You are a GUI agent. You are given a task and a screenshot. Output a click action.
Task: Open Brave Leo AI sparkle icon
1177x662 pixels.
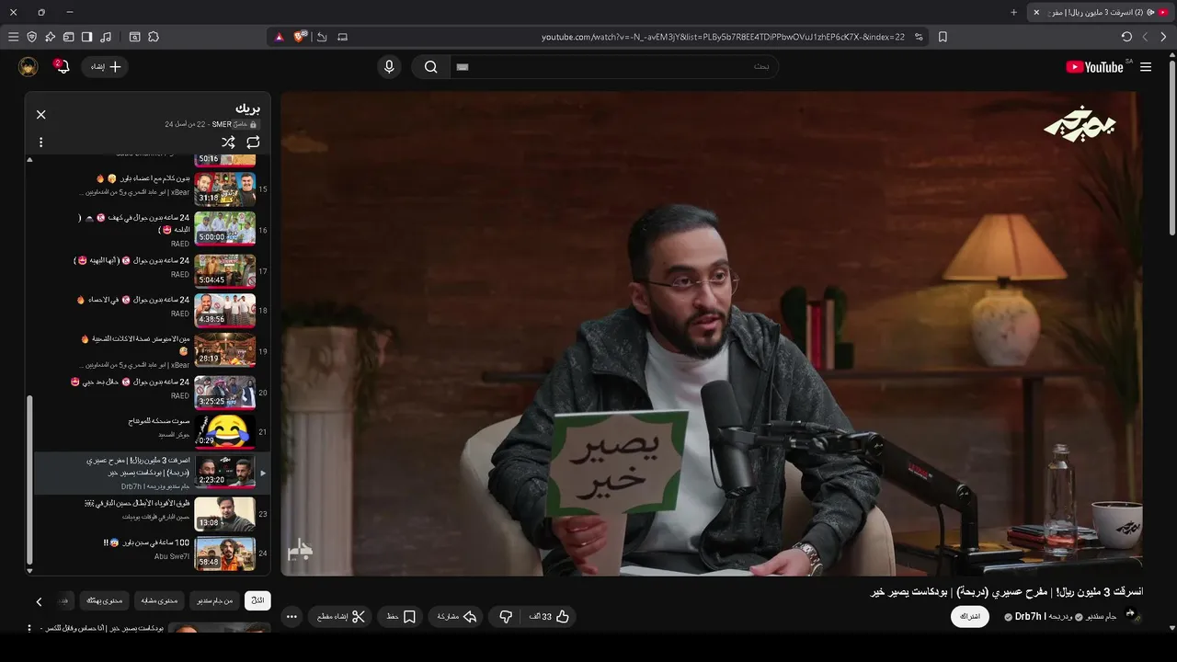click(50, 37)
